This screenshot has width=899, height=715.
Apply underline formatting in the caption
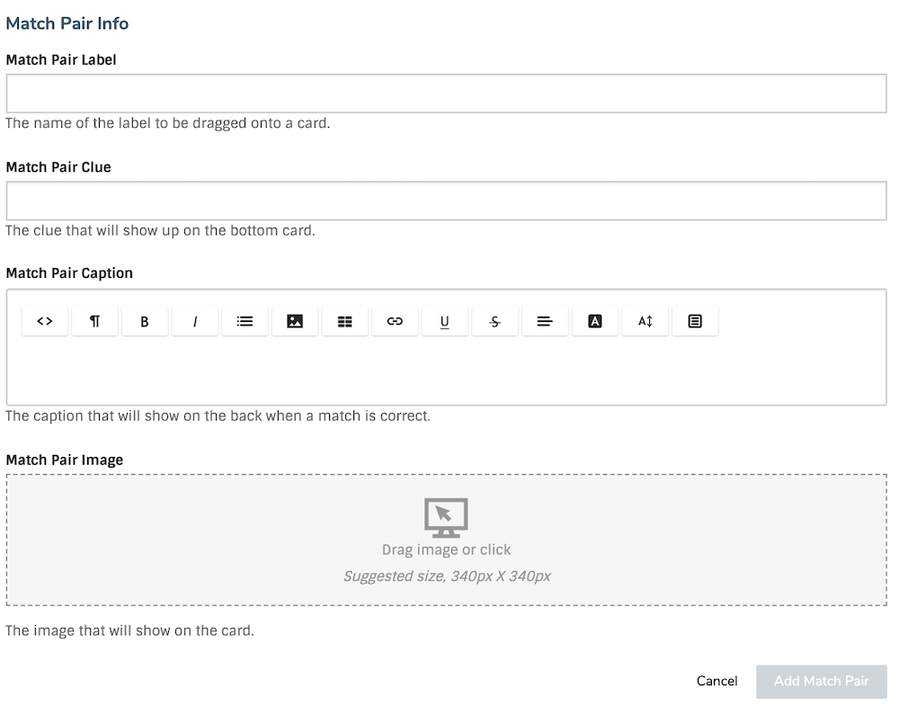coord(445,320)
